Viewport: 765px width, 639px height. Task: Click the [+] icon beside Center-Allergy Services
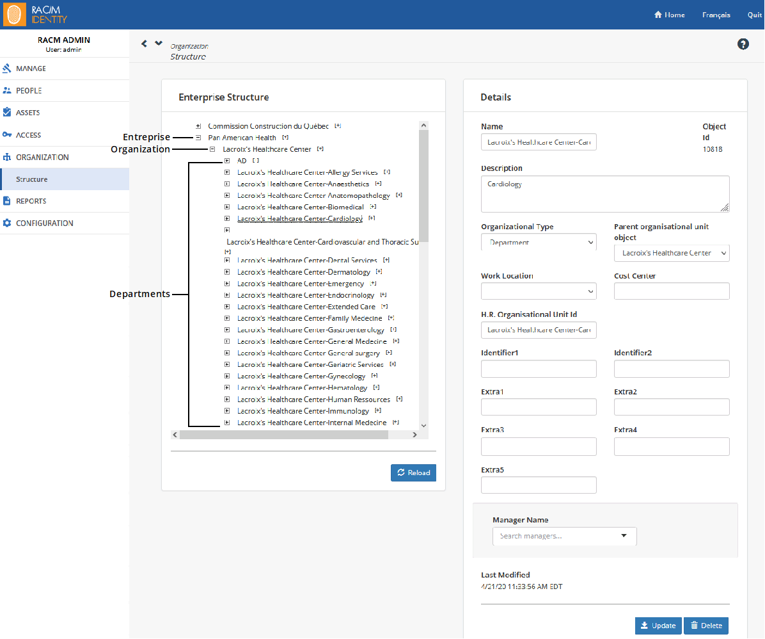coord(387,172)
